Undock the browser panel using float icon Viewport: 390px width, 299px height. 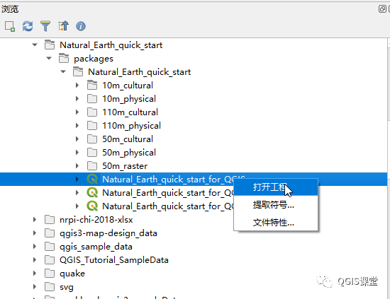coord(382,9)
